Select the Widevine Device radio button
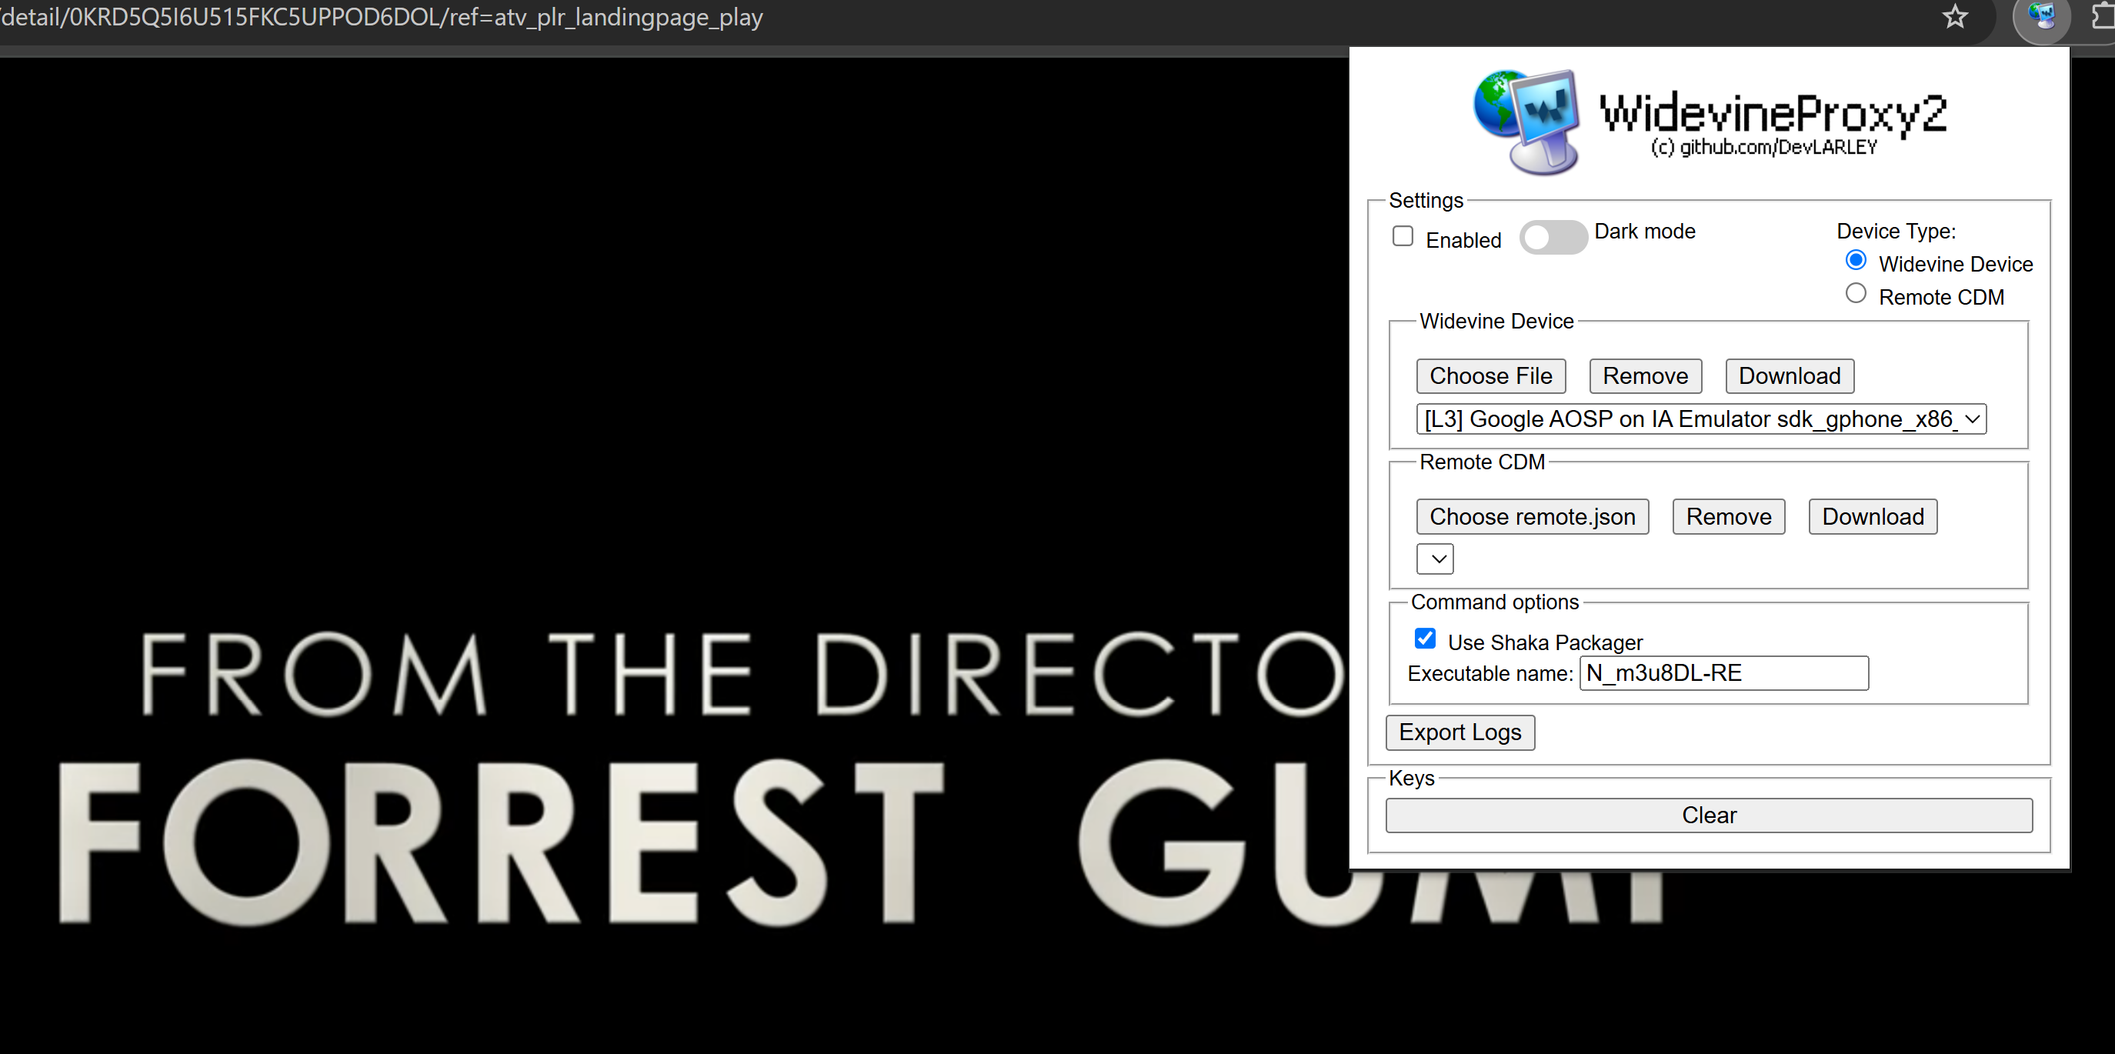The width and height of the screenshot is (2115, 1054). (x=1855, y=261)
